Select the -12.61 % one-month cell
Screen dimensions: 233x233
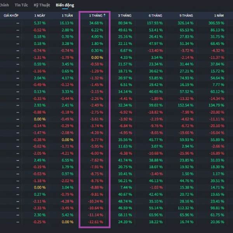pos(96,222)
